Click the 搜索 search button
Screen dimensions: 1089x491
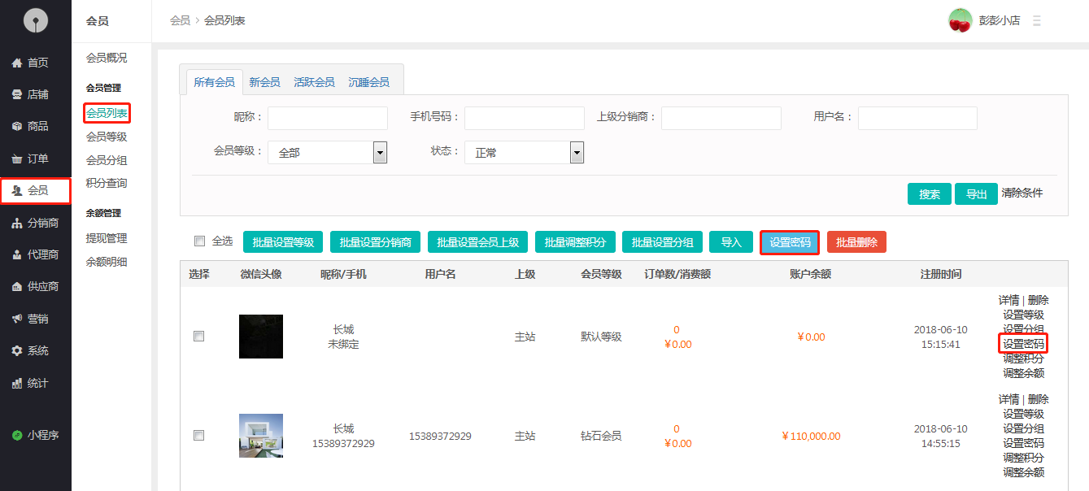coord(929,194)
